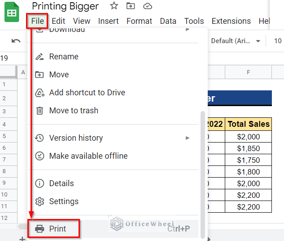
Task: Click the undo arrow in toolbar
Action: point(16,41)
